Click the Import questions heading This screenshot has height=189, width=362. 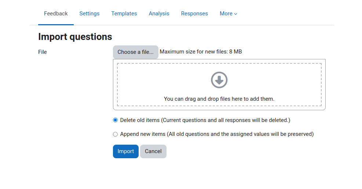coord(75,37)
